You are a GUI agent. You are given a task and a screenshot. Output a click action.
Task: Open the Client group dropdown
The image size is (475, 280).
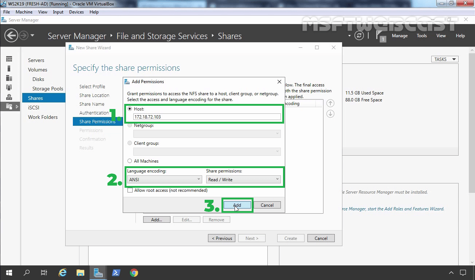(x=207, y=151)
